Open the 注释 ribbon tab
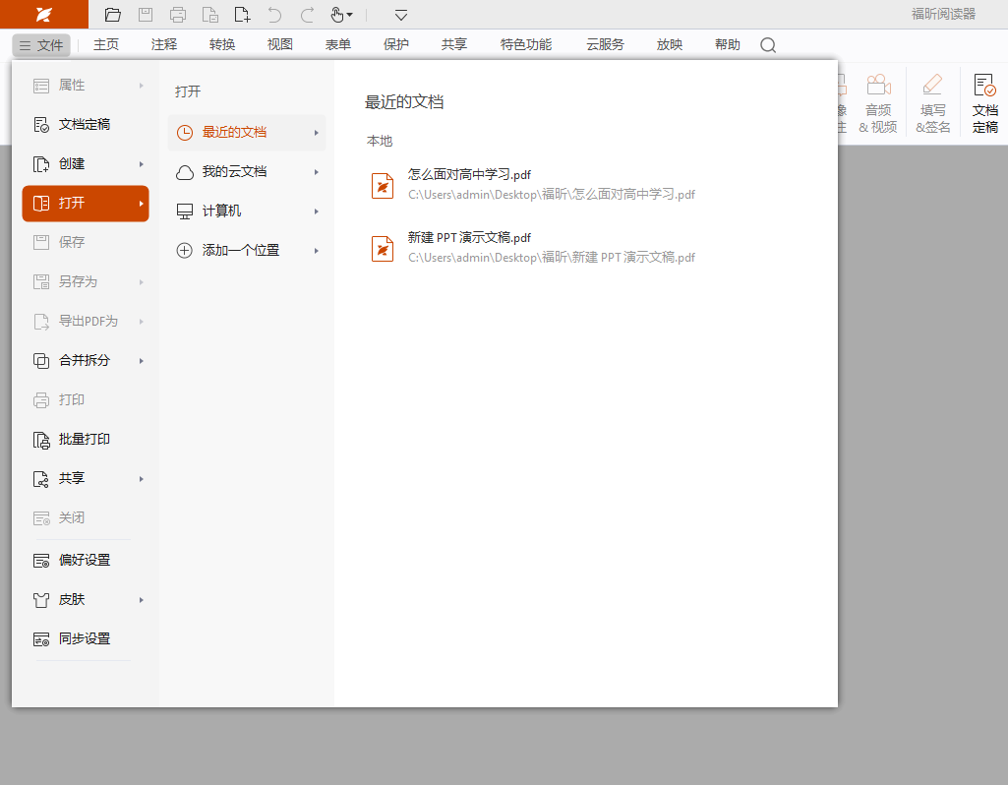 coord(164,45)
